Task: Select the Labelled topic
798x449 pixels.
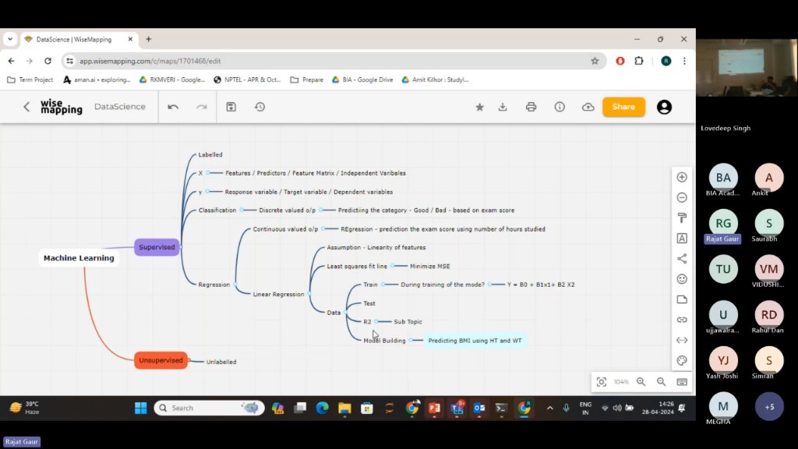Action: (210, 155)
